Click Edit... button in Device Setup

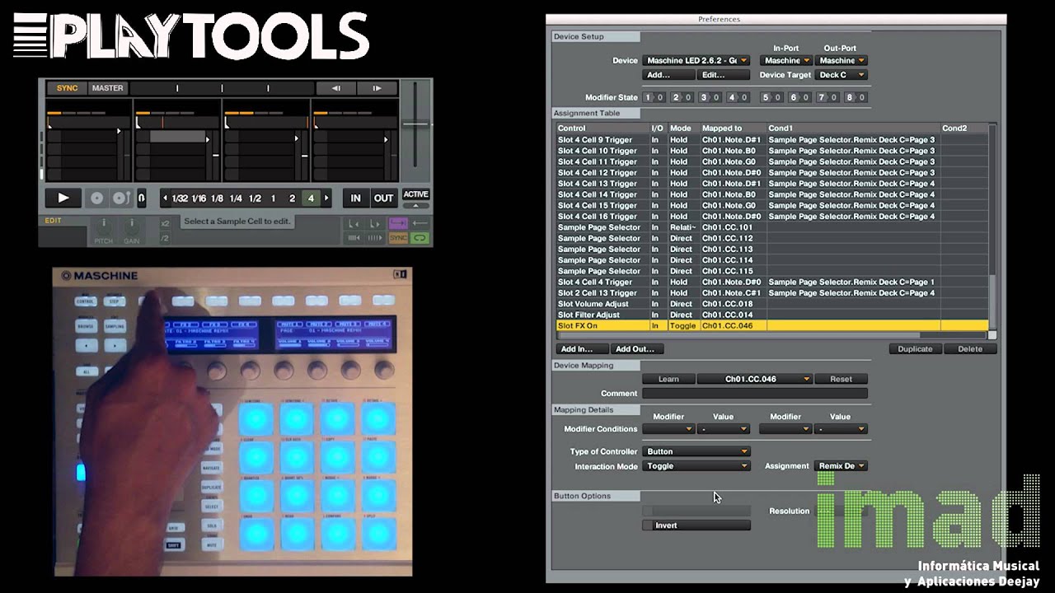tap(723, 75)
